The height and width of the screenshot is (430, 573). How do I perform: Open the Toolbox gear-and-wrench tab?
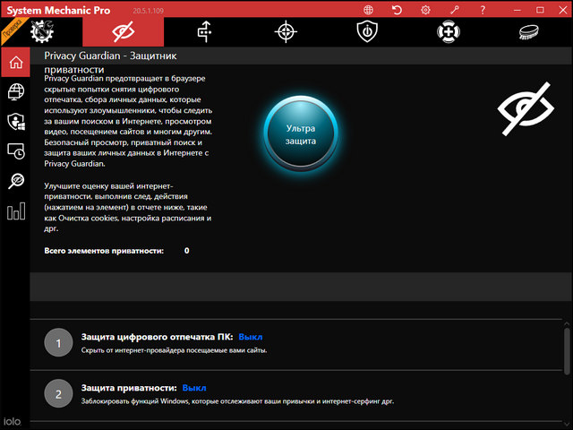point(42,31)
